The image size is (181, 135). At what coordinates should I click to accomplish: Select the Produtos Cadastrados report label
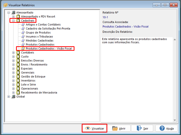40,44
